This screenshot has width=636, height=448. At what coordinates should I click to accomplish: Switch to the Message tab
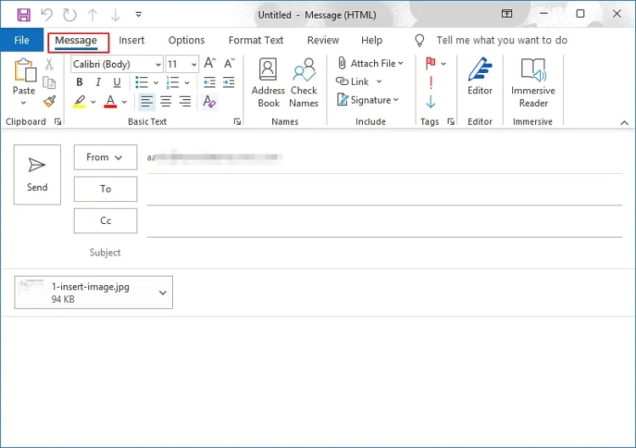coord(75,41)
